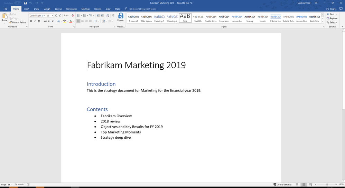
Task: Open the font size dropdown
Action: click(x=53, y=16)
